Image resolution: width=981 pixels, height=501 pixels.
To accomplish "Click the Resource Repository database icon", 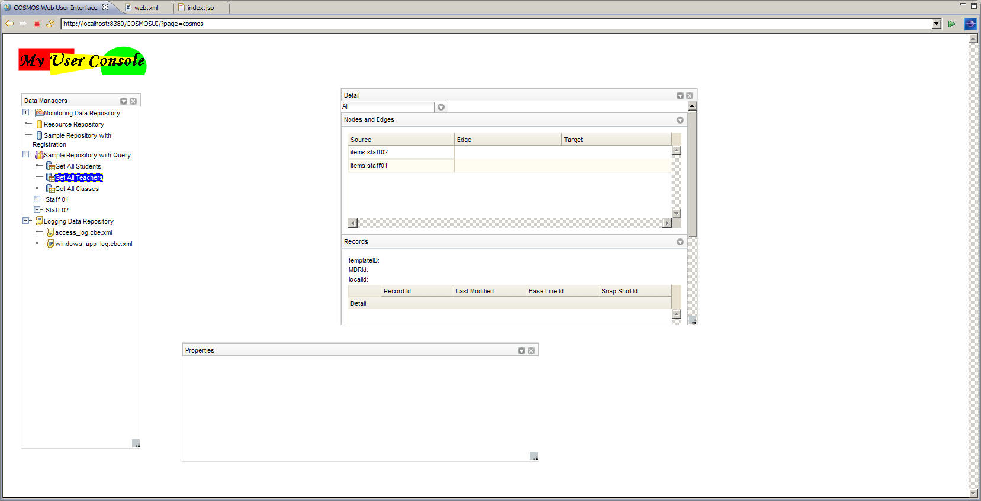I will (39, 124).
